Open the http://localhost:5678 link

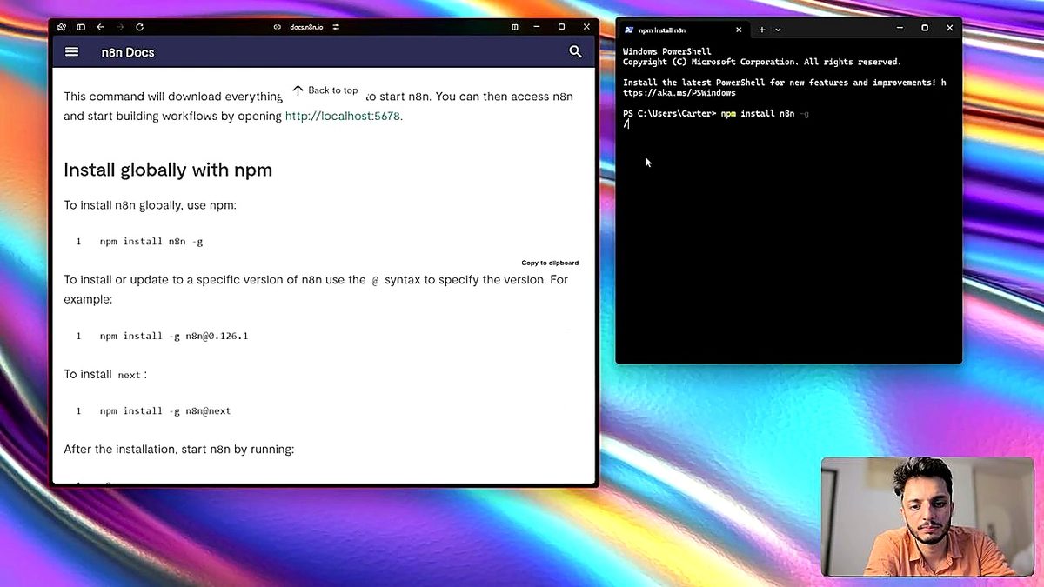[344, 116]
